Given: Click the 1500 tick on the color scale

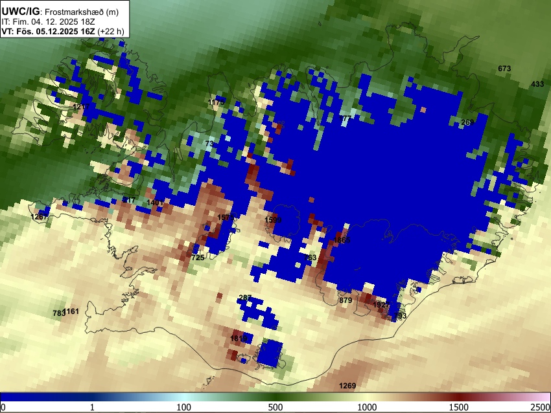Looking at the screenshot, I should point(459,407).
